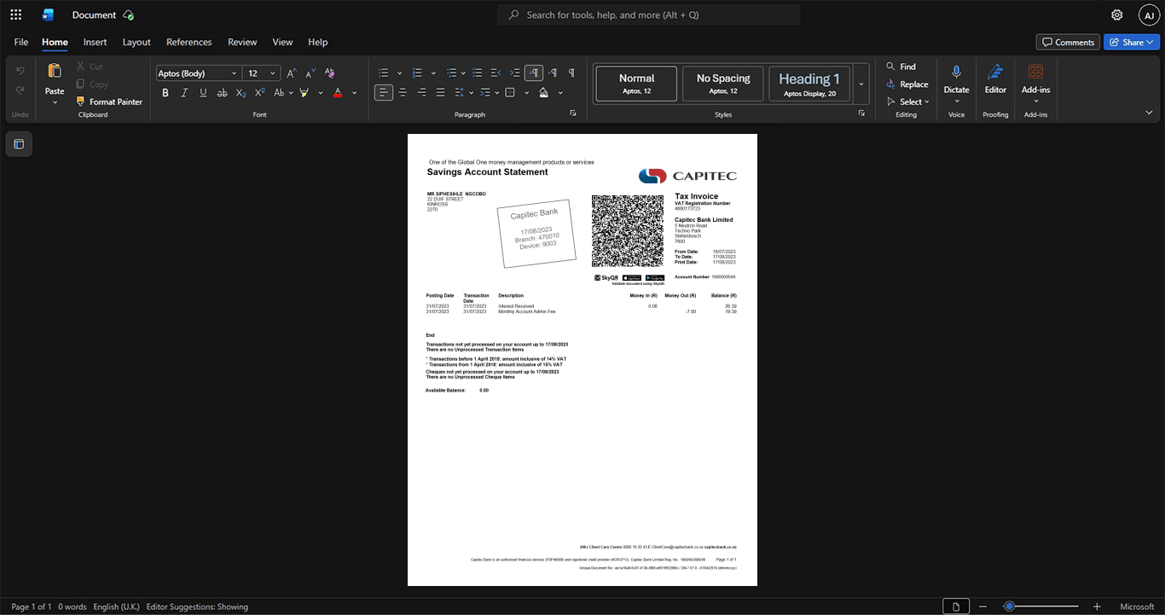The height and width of the screenshot is (615, 1165).
Task: Apply the No Spacing style
Action: tap(723, 84)
